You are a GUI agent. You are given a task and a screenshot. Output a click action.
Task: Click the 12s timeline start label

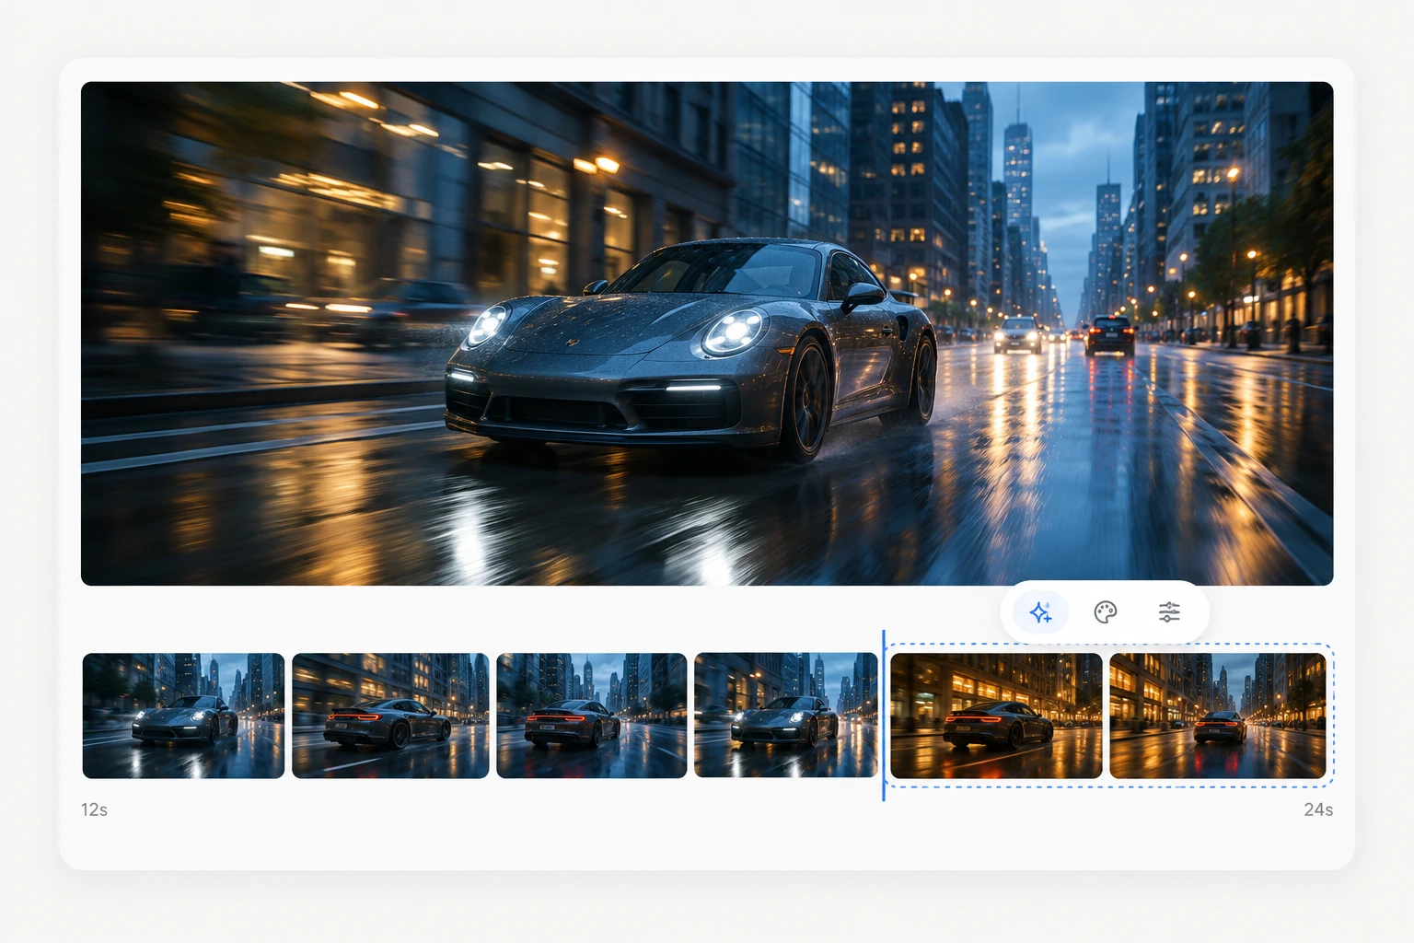tap(94, 809)
